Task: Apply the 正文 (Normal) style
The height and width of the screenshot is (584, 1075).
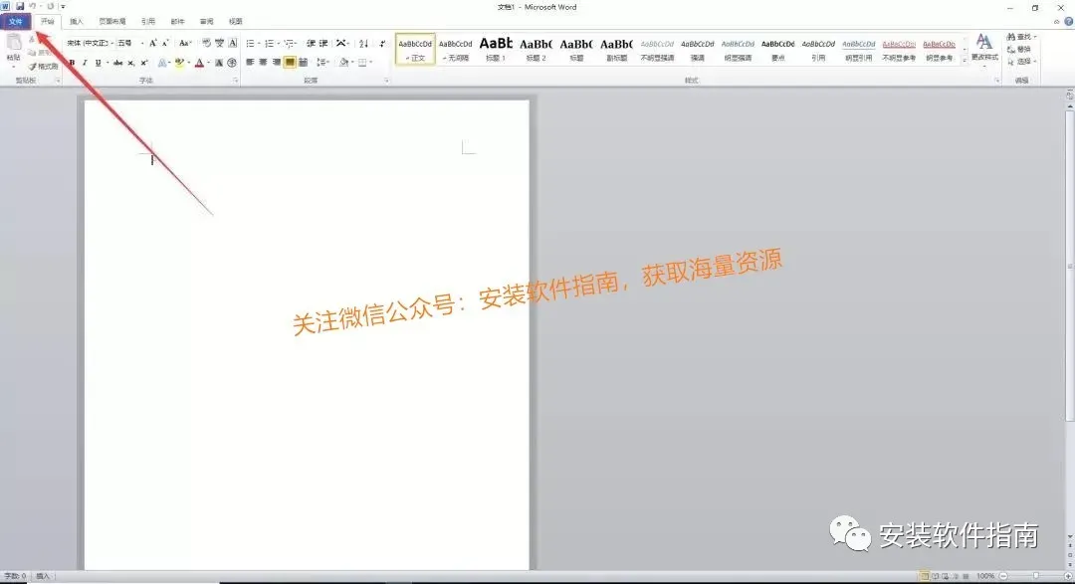Action: (415, 50)
